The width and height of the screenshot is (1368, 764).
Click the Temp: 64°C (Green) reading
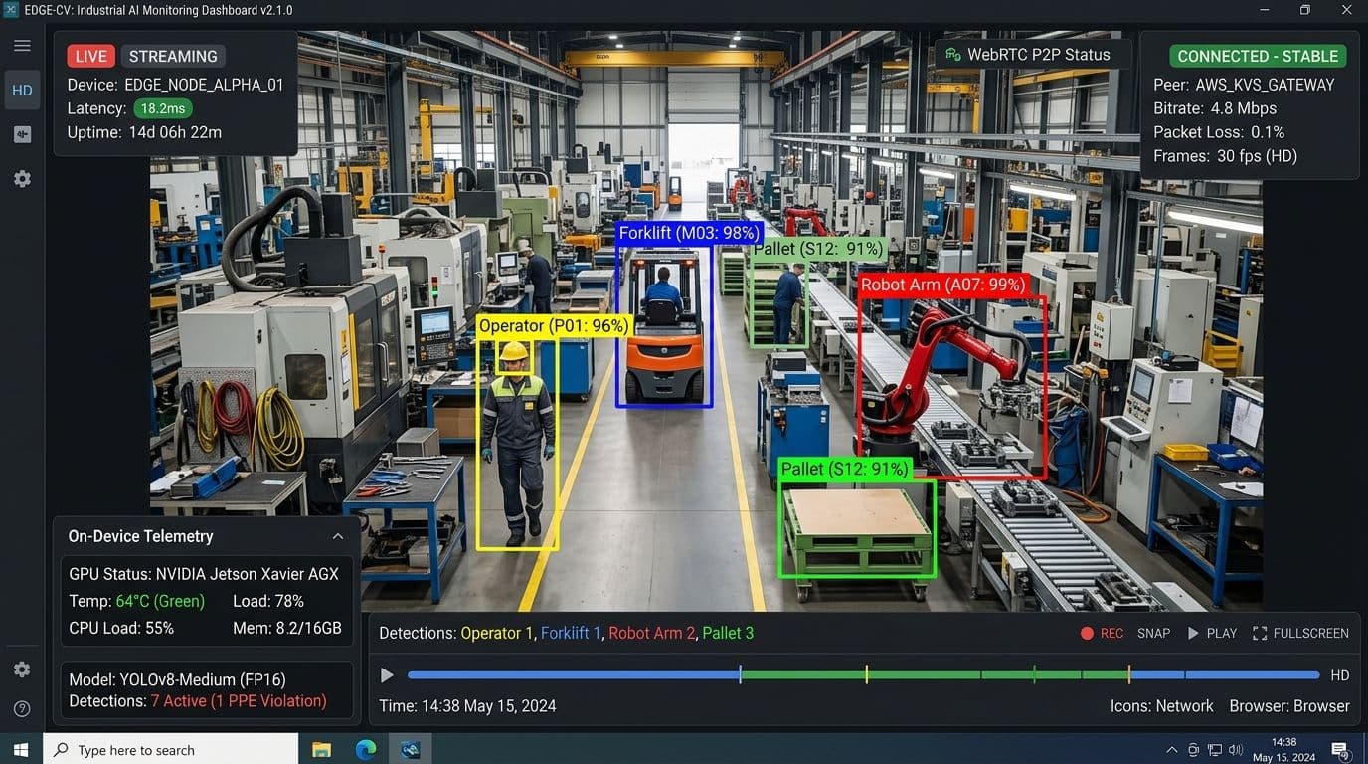click(x=136, y=601)
